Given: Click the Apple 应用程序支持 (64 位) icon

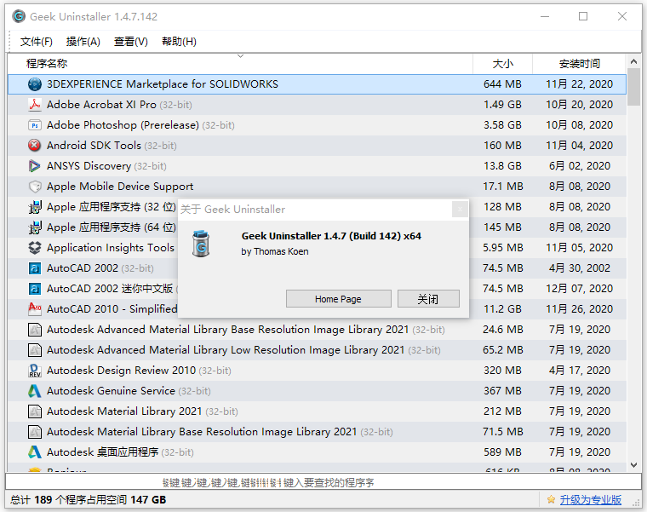Looking at the screenshot, I should pyautogui.click(x=35, y=227).
